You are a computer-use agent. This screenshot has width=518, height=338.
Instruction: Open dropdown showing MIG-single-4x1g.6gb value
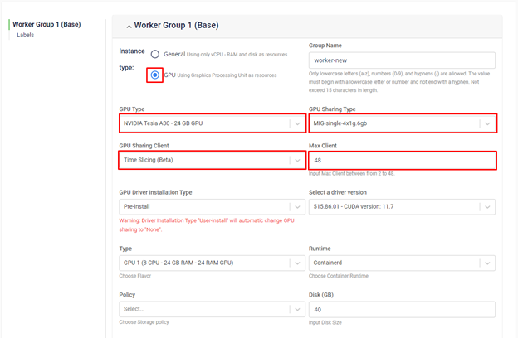pos(392,123)
